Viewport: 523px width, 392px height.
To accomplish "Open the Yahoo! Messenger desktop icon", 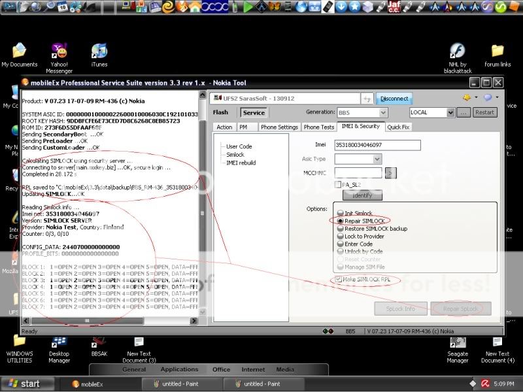I will pyautogui.click(x=59, y=57).
